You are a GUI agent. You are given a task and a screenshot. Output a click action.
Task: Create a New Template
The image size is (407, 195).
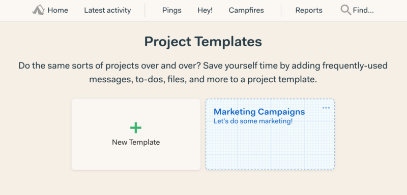click(136, 134)
